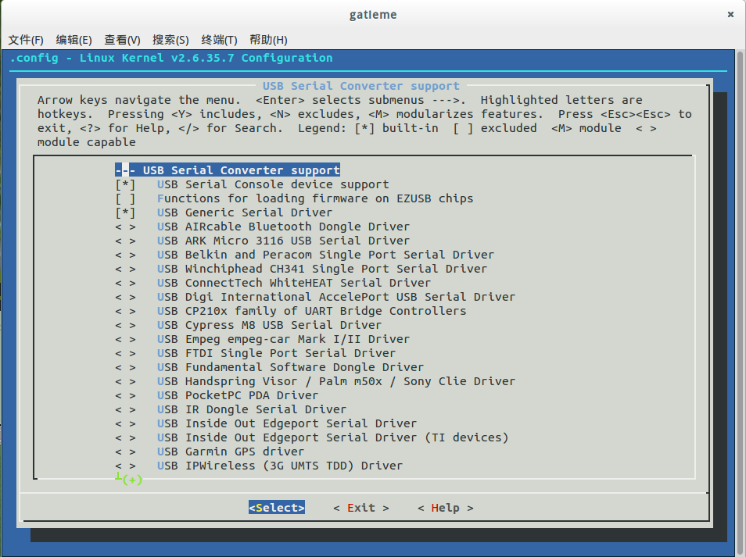Viewport: 746px width, 557px height.
Task: Toggle ConnectTech WhiteHEAT driver state box
Action: point(125,283)
